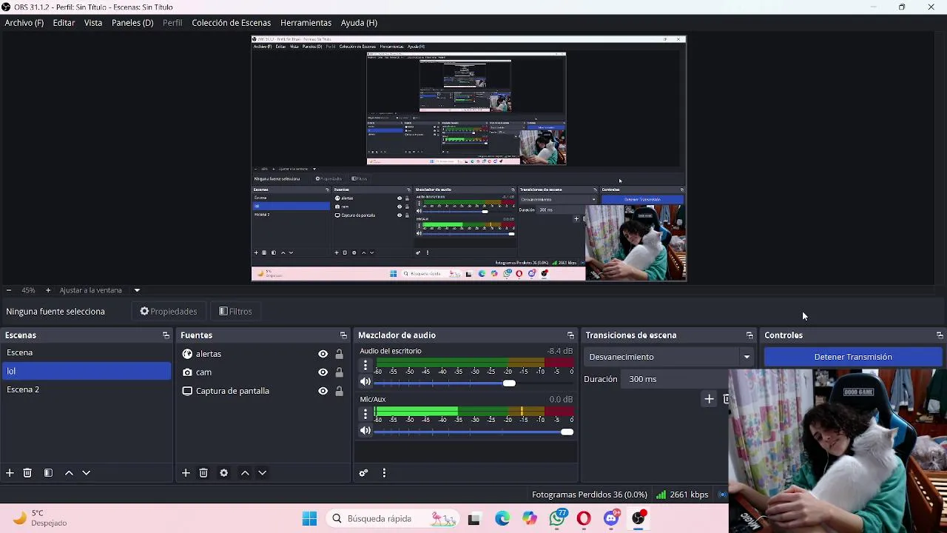Toggle lock on Captura de pantalla source
This screenshot has width=947, height=533.
click(x=340, y=391)
